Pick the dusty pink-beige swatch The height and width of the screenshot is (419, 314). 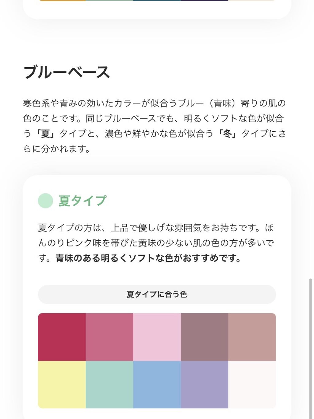coord(252,337)
